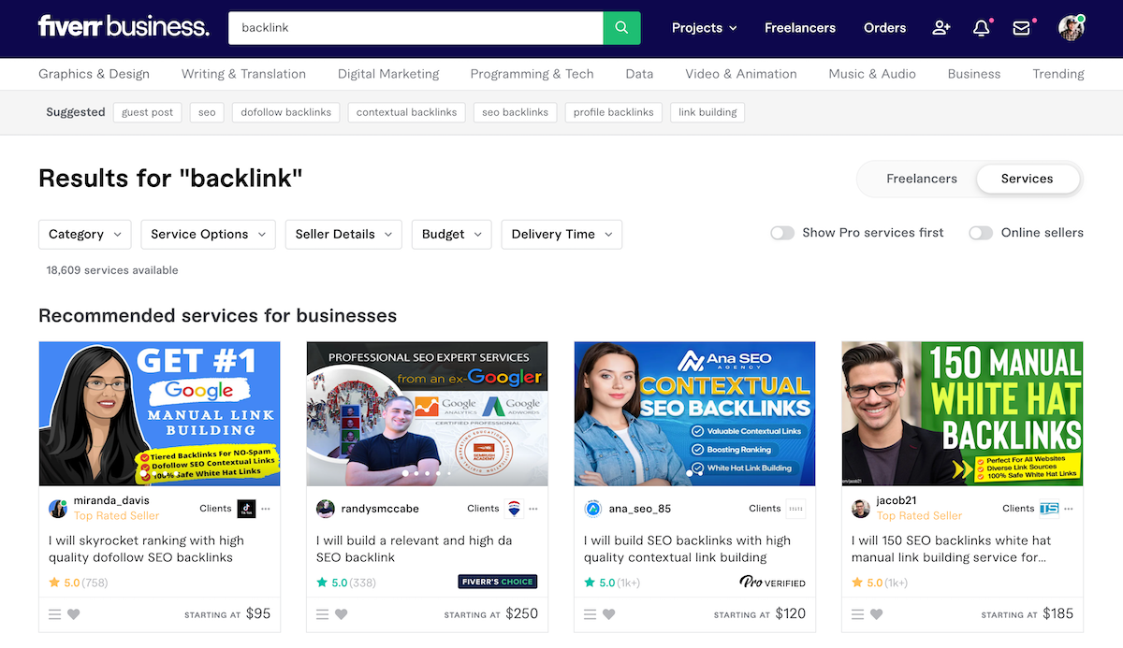Screen dimensions: 1123x648
Task: Open the Video & Animation category
Action: point(741,74)
